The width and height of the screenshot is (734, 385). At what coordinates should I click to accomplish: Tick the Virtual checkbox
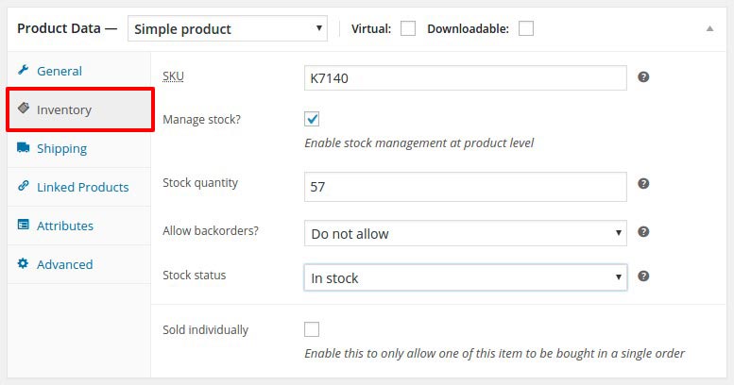click(x=408, y=28)
